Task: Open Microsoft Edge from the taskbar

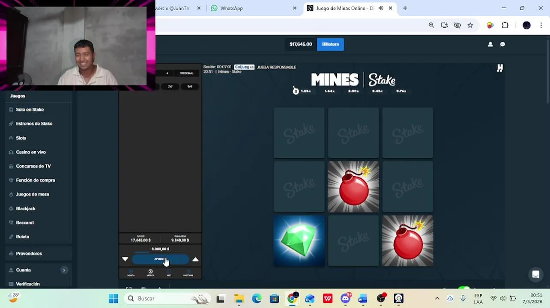Action: tap(257, 299)
